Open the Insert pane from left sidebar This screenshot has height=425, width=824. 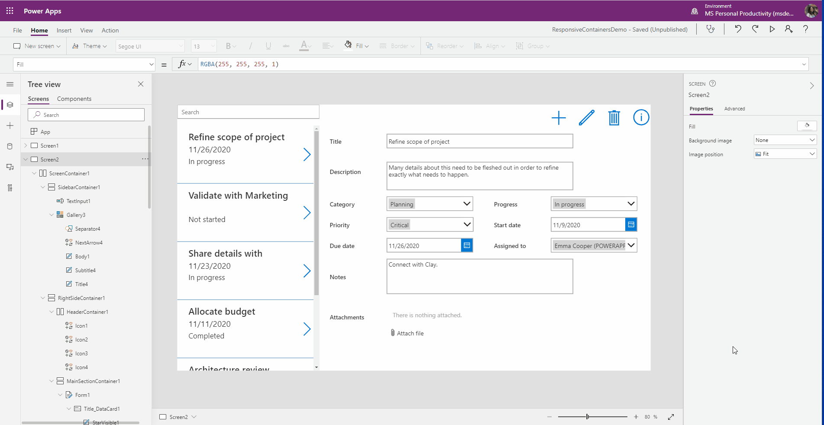(x=10, y=126)
